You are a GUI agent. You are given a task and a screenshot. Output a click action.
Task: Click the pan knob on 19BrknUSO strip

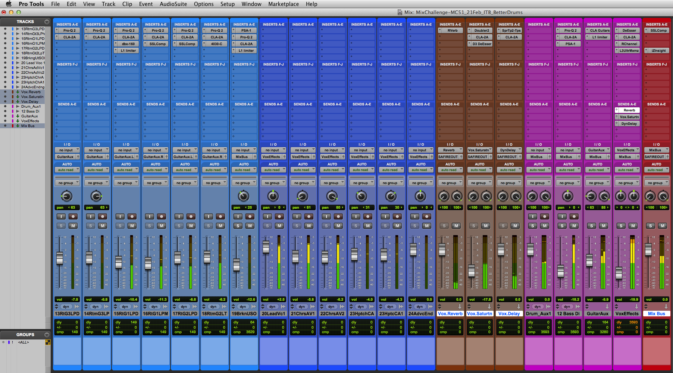244,196
